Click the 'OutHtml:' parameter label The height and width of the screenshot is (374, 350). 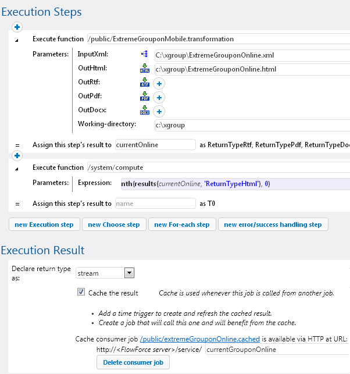pos(92,68)
